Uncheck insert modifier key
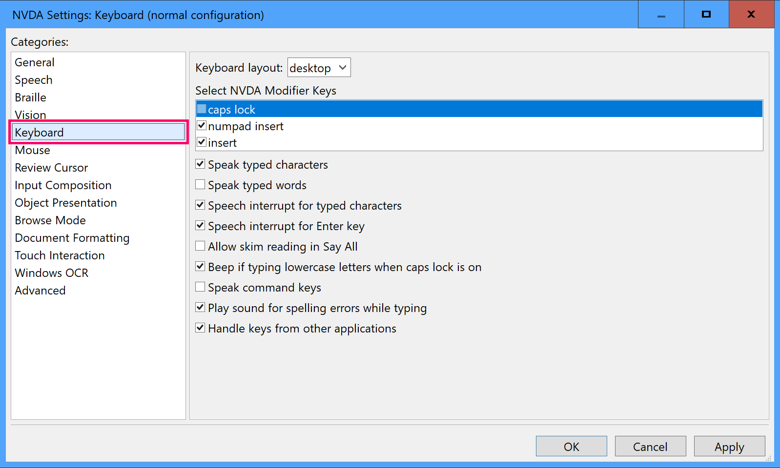 pos(202,142)
